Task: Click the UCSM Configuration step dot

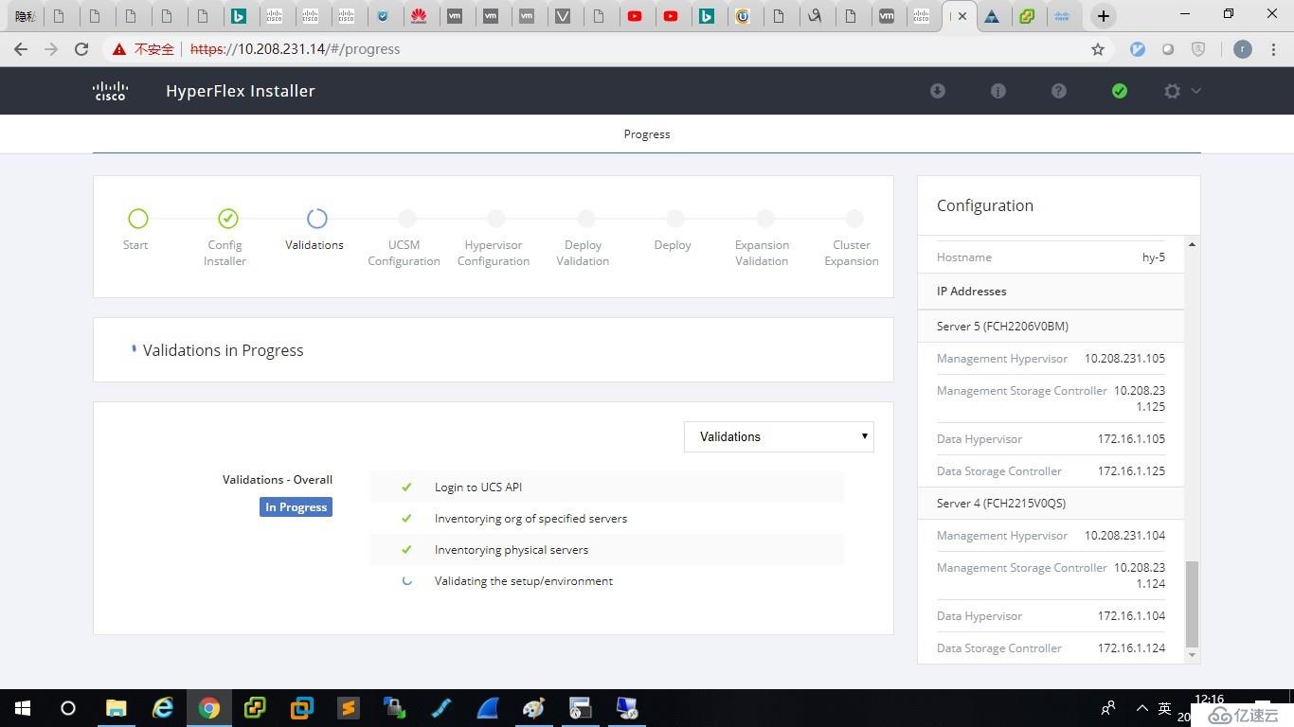Action: tap(406, 219)
